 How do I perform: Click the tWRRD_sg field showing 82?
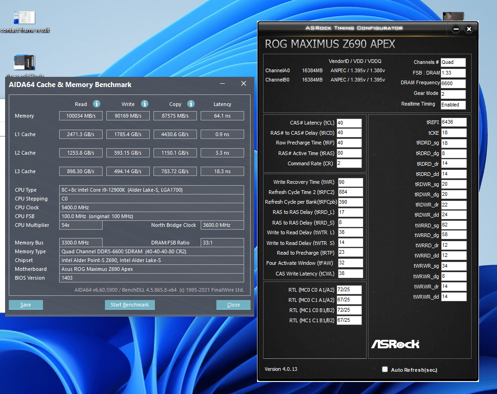[454, 225]
